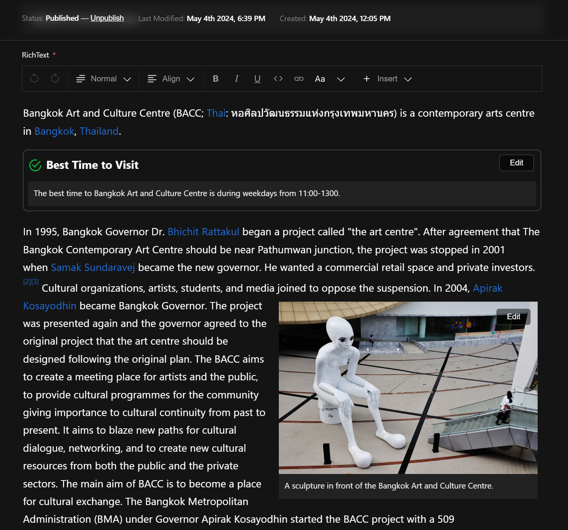Click the alignment lines icon beside Align

(x=151, y=79)
